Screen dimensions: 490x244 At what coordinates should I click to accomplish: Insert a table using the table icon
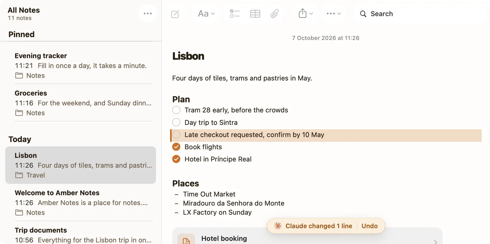click(255, 14)
